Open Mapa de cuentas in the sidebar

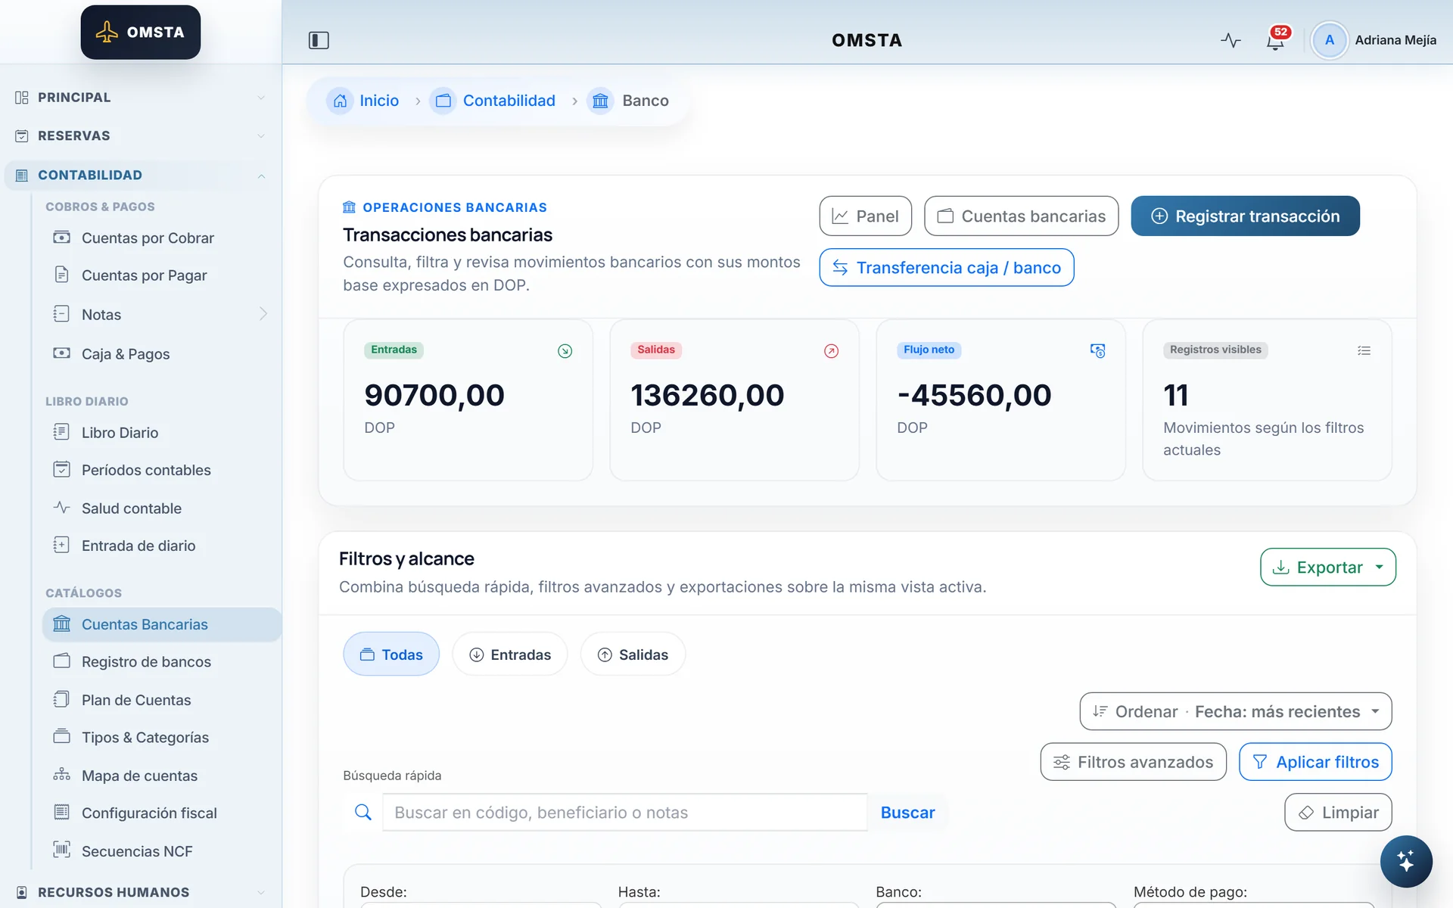[x=139, y=776]
